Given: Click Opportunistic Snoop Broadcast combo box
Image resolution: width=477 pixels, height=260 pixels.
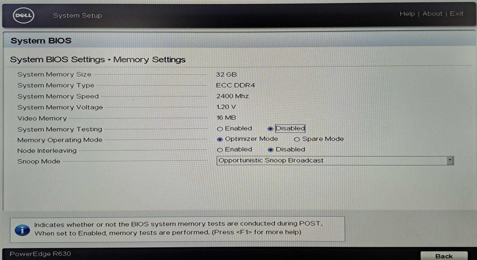Looking at the screenshot, I should click(x=335, y=160).
